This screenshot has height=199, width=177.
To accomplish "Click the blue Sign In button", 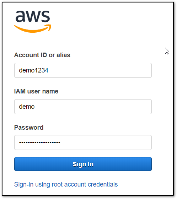I will point(83,164).
